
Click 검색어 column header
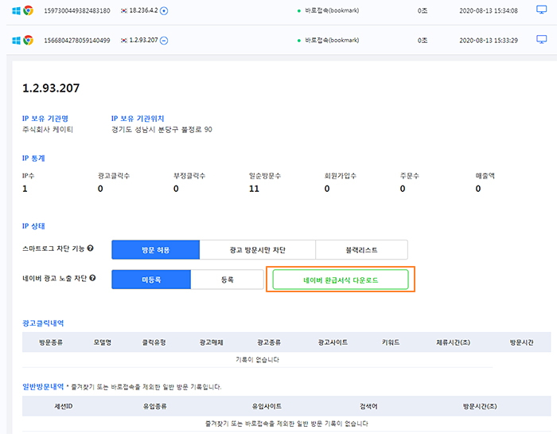[368, 406]
